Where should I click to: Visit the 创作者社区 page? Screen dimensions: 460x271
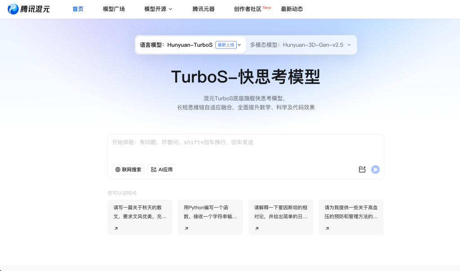pyautogui.click(x=248, y=9)
